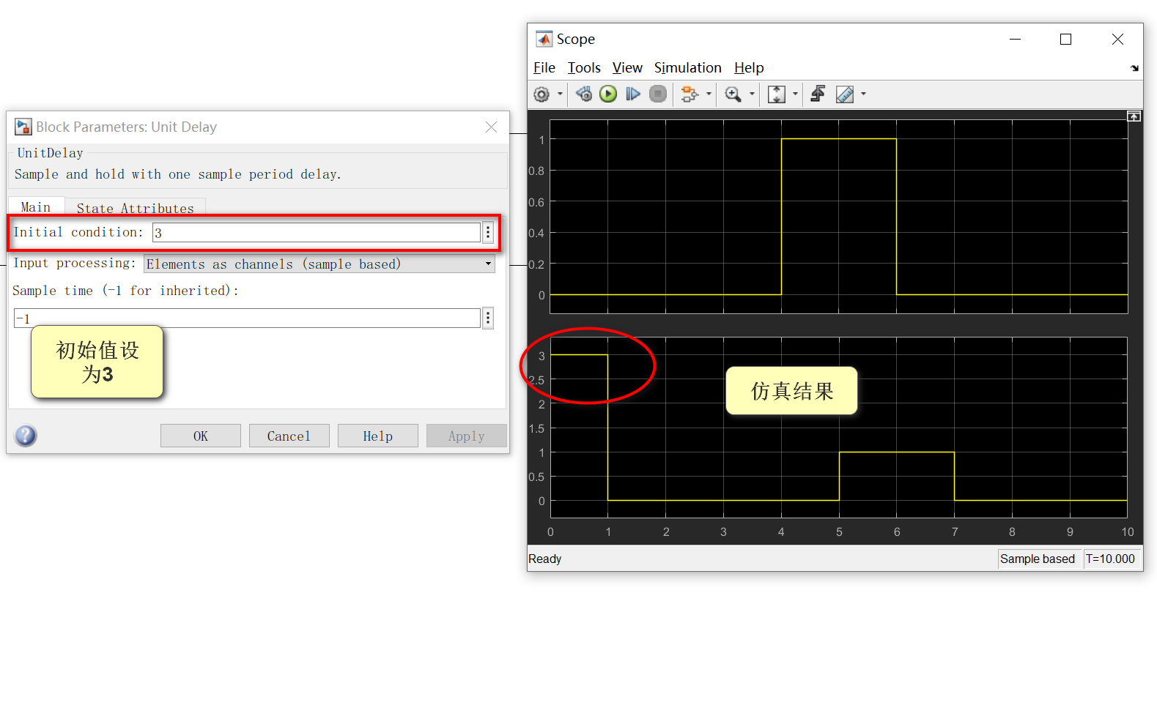The image size is (1157, 716).
Task: Run the simulation with green play button
Action: (x=608, y=94)
